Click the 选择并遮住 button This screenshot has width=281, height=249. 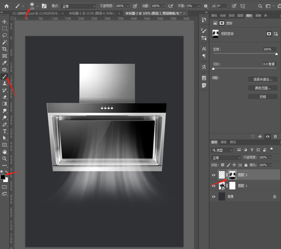(263, 79)
